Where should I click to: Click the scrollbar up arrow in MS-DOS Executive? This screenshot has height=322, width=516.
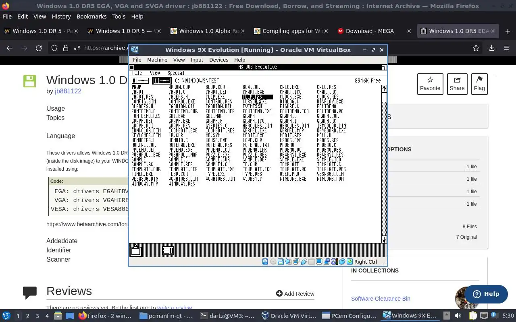tap(384, 89)
